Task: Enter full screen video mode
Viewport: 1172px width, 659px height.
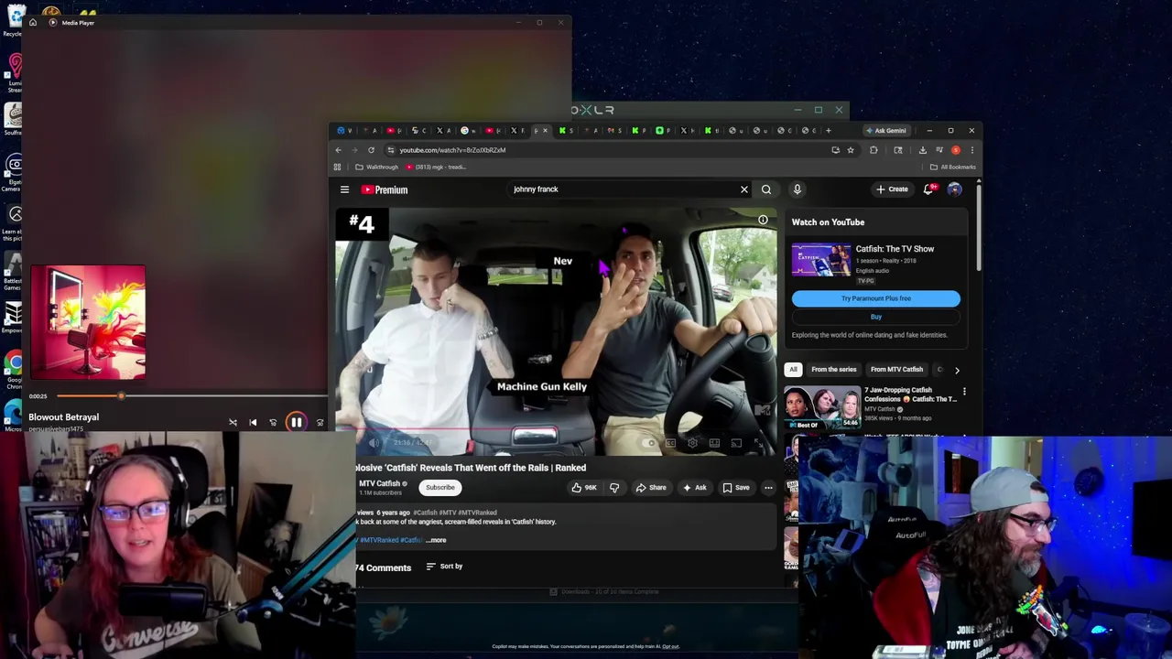Action: [758, 443]
